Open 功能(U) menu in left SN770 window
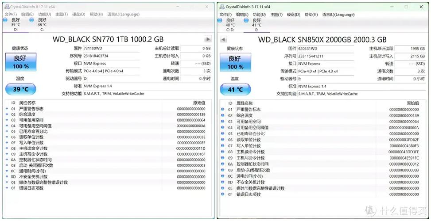This screenshot has height=221, width=431. tap(45, 14)
